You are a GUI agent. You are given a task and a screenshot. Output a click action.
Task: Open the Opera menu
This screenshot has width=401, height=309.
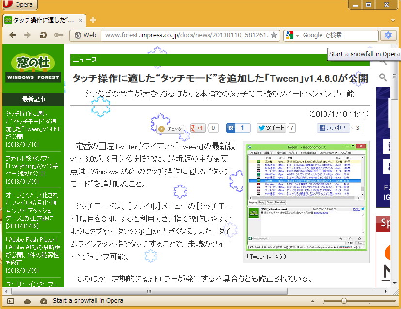19,5
